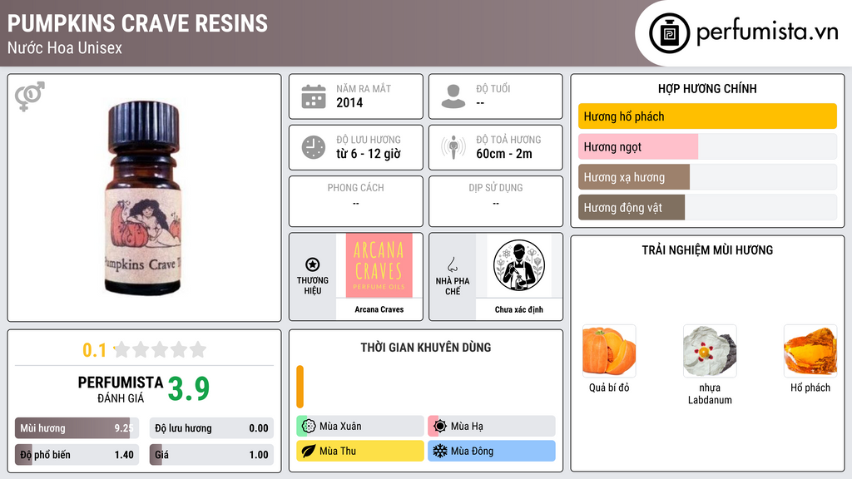The width and height of the screenshot is (852, 479).
Task: Click the unisex gender symbol icon
Action: [x=30, y=96]
